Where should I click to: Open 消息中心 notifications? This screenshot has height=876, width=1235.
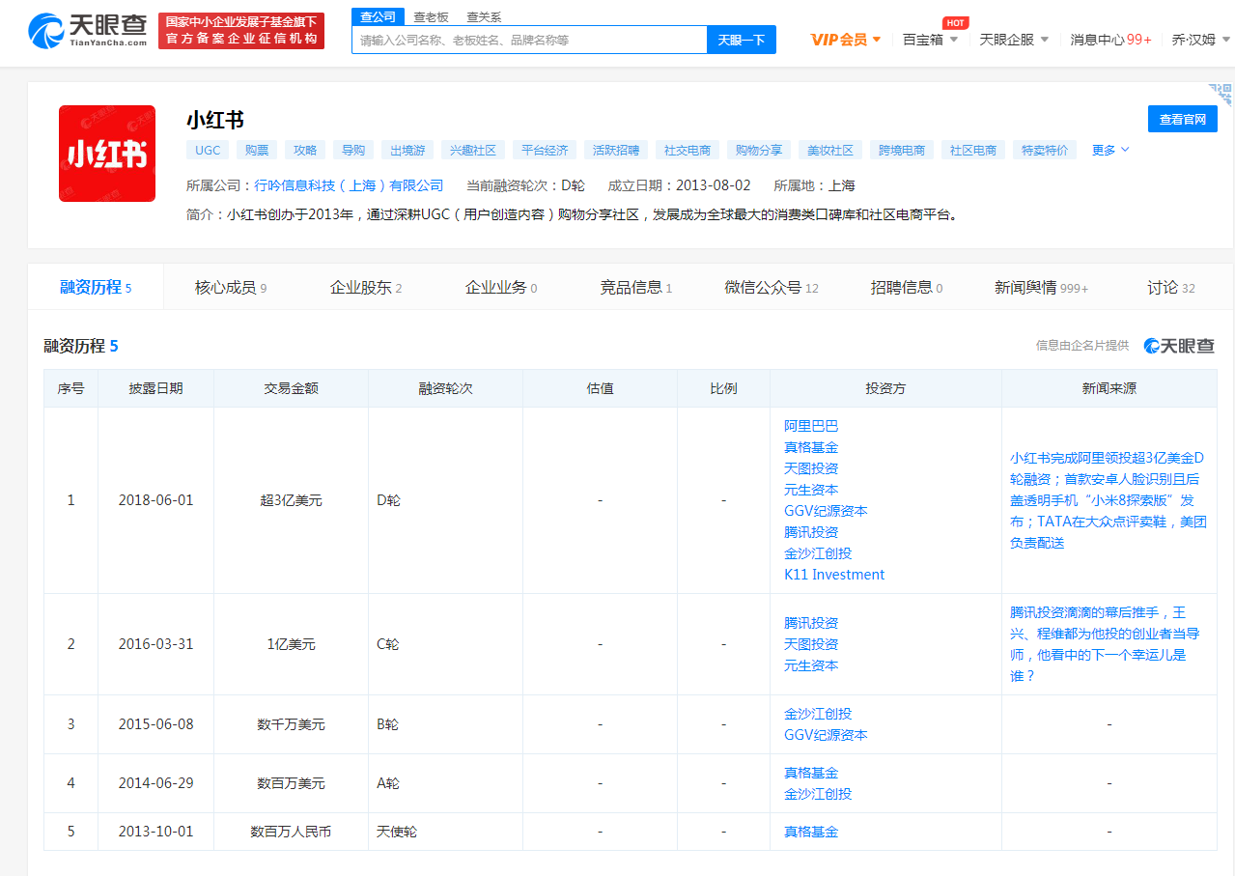pyautogui.click(x=1110, y=40)
